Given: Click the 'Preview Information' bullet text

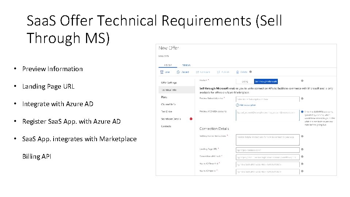Looking at the screenshot, I should (52, 69).
